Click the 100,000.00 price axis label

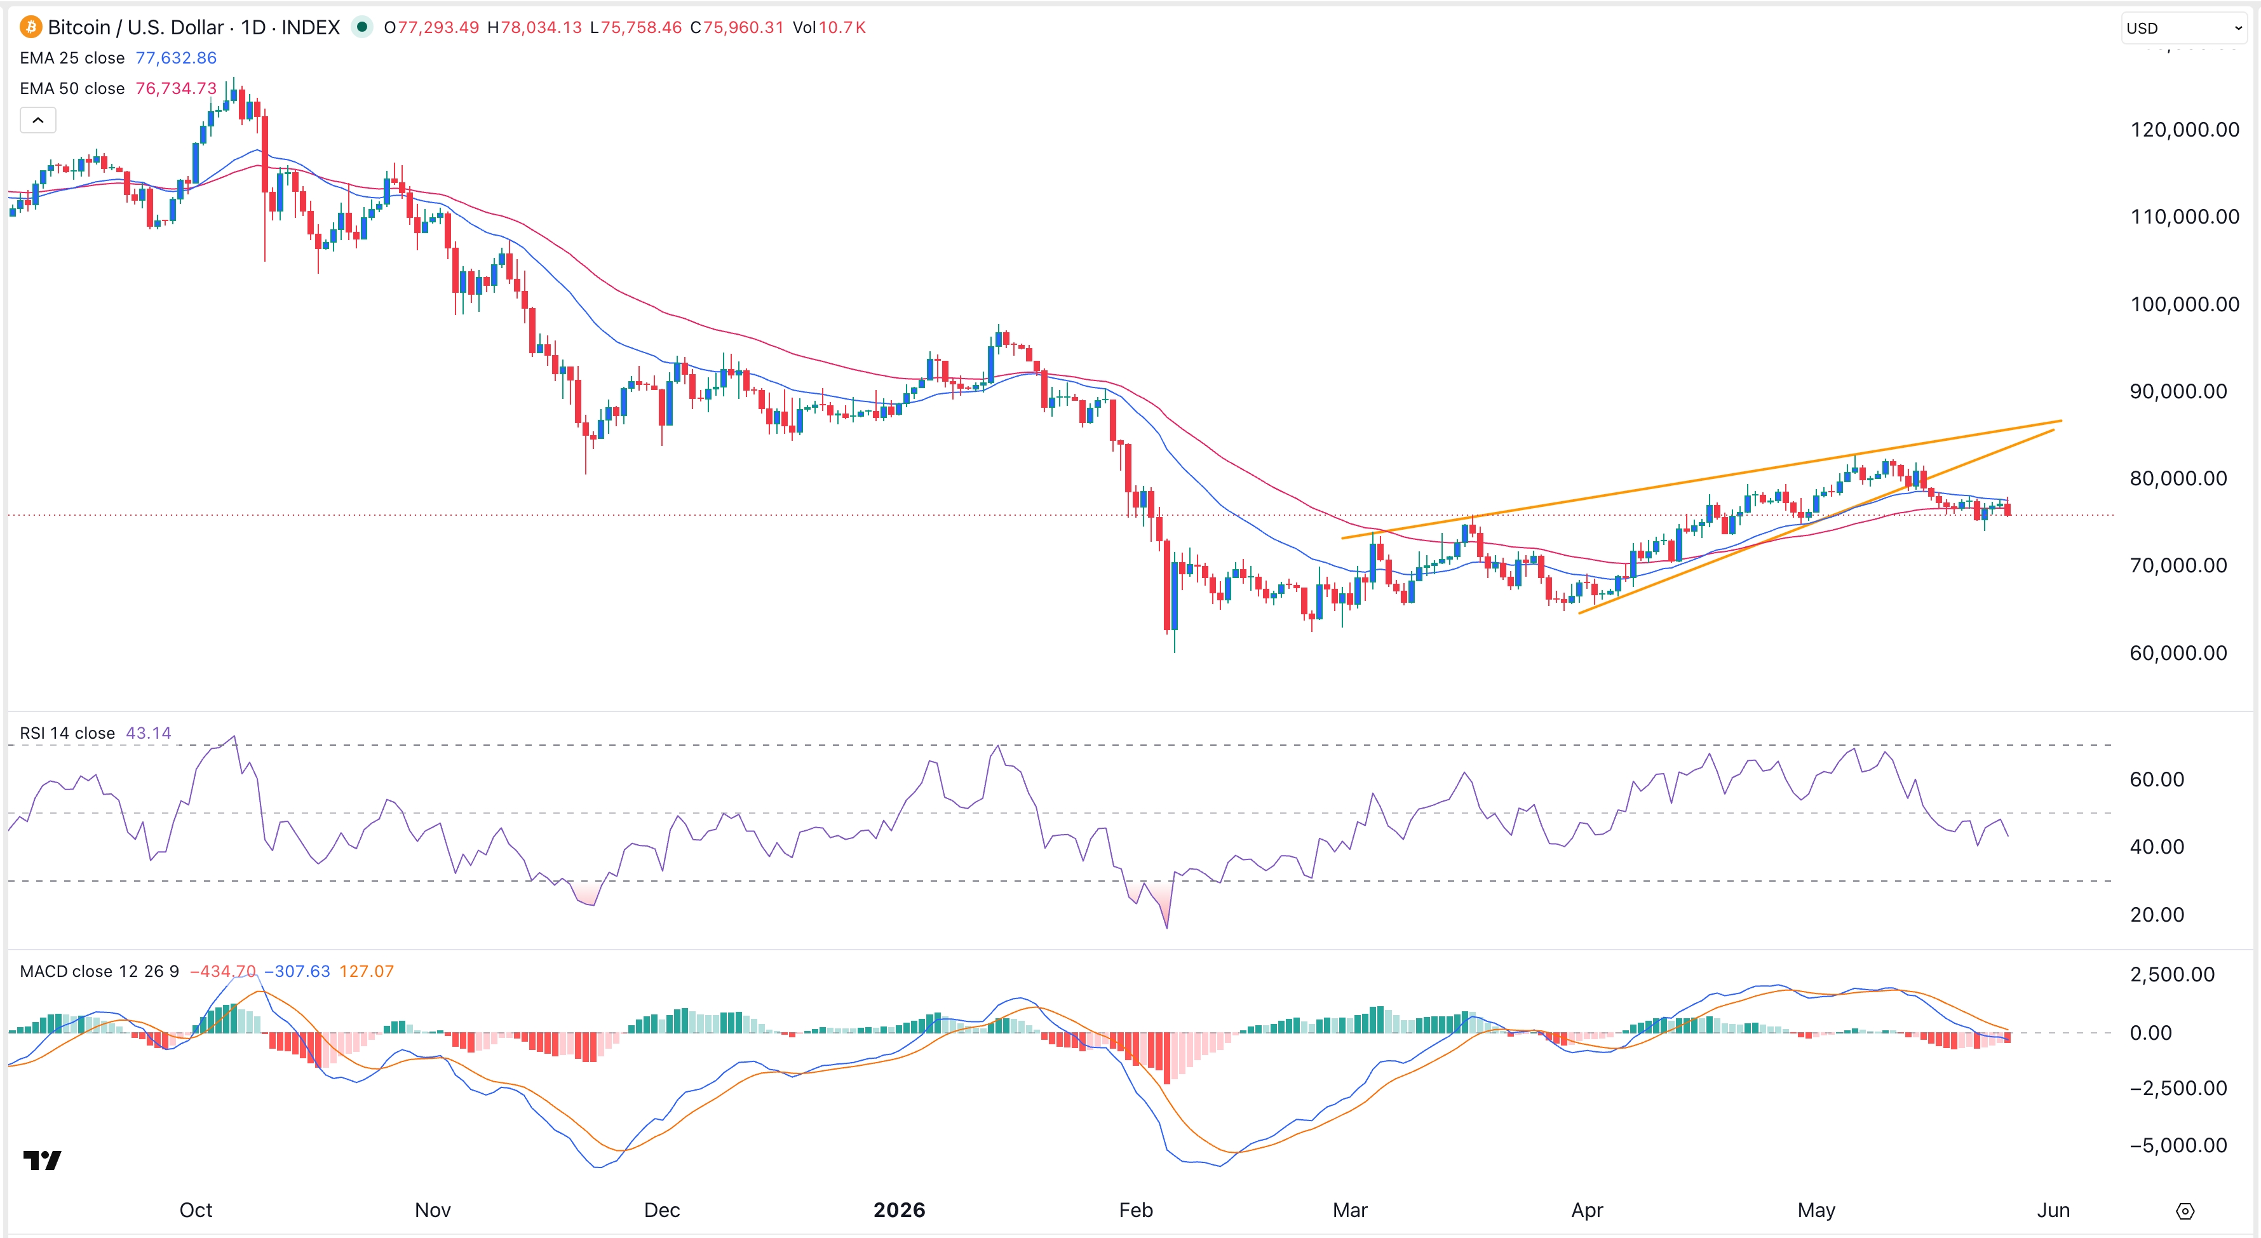click(2185, 304)
